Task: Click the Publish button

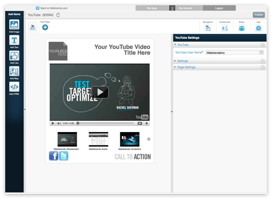Action: 258,15
